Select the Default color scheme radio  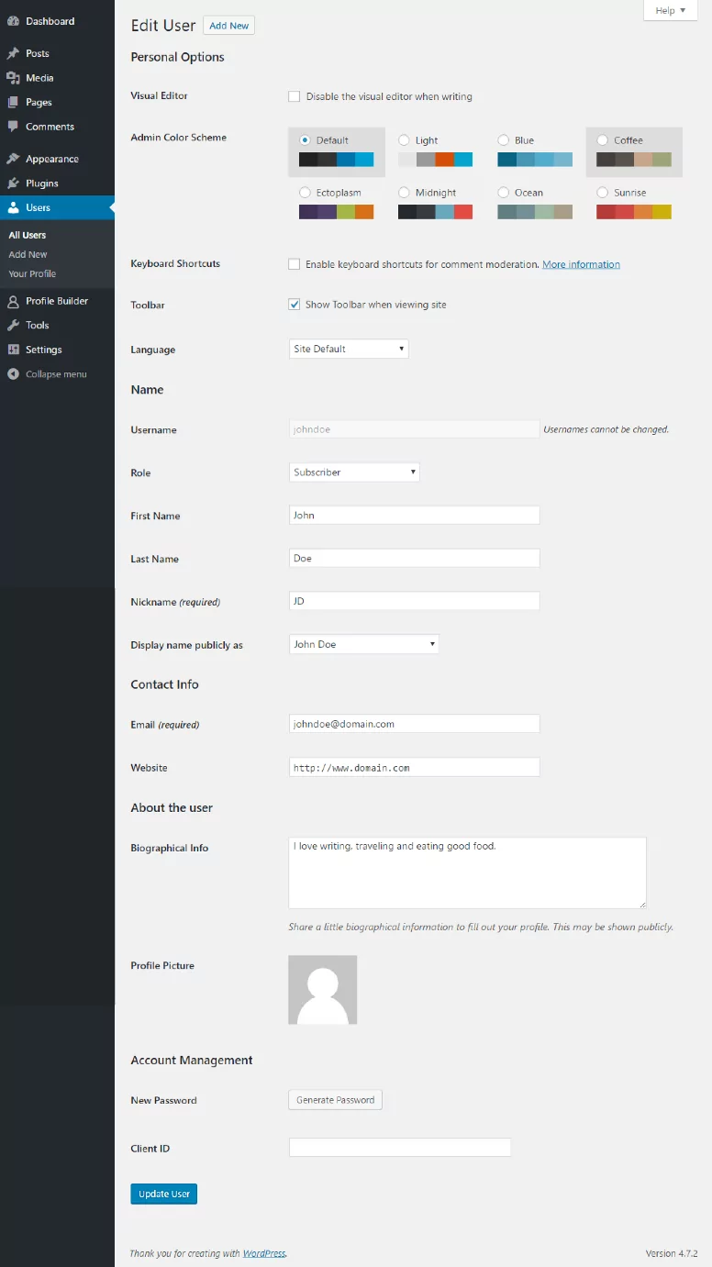[x=306, y=140]
